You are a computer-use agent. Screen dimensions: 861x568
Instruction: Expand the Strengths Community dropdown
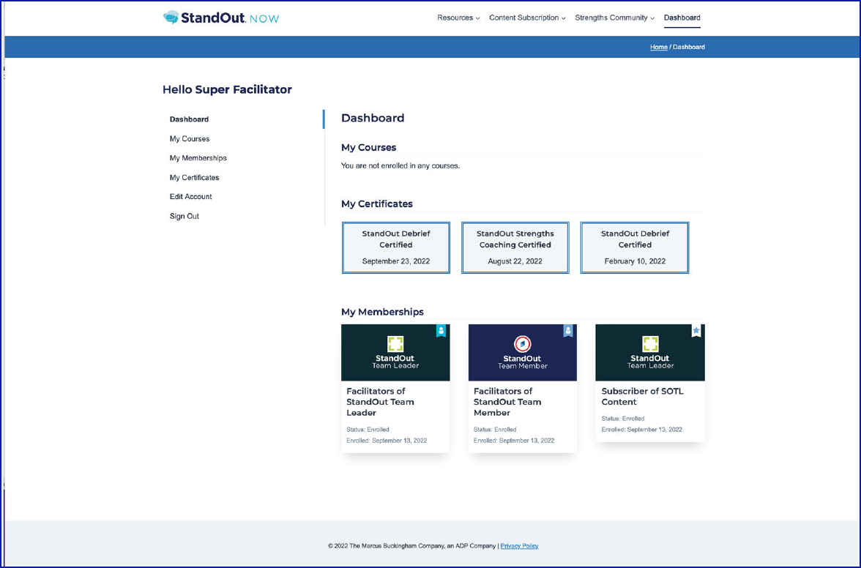611,18
